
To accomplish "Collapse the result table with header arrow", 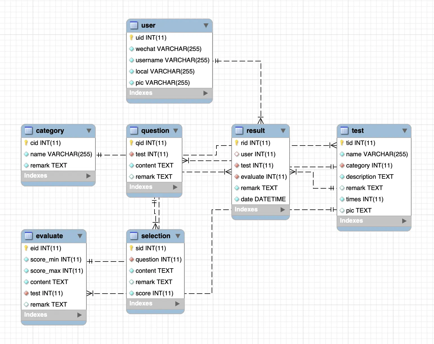I will [x=283, y=131].
